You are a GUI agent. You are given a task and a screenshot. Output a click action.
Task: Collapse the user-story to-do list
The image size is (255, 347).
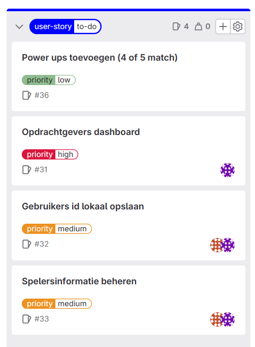click(x=19, y=26)
